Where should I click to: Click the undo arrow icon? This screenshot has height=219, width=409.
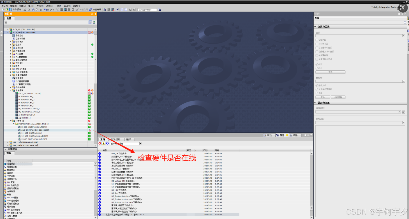point(45,10)
